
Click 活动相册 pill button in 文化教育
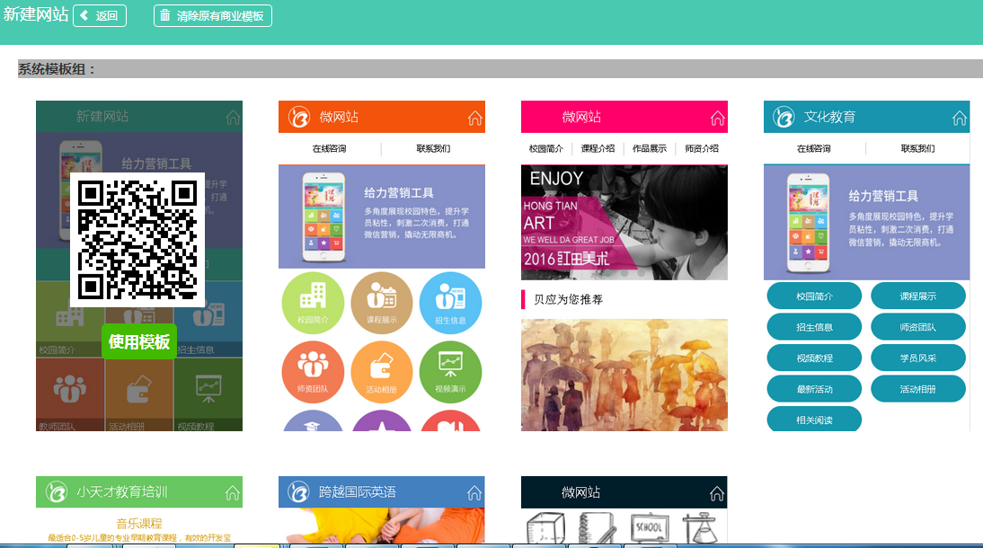pyautogui.click(x=918, y=389)
